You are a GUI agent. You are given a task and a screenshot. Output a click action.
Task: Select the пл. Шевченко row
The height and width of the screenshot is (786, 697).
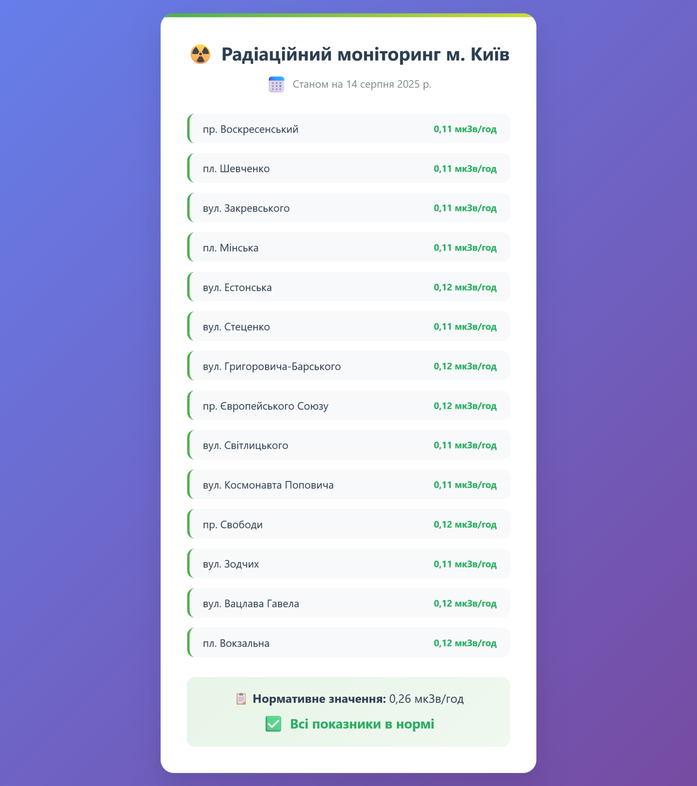[x=348, y=168]
